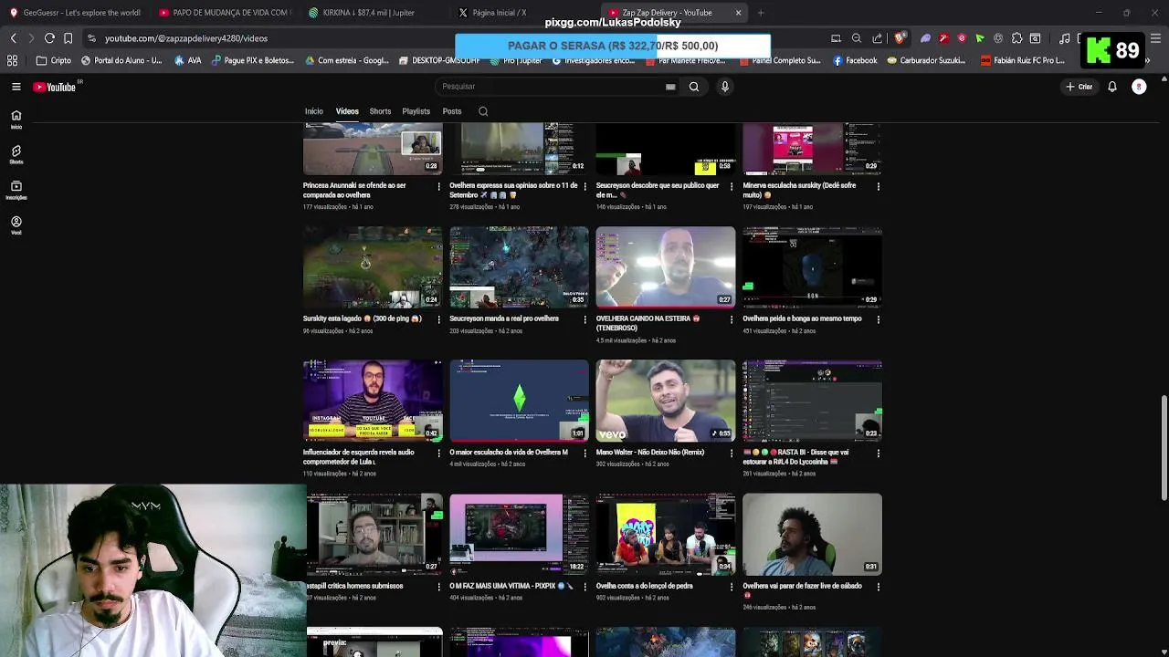Open options for Mano Walter Não Deixo Não video
Screen dimensions: 1169x657
click(732, 453)
